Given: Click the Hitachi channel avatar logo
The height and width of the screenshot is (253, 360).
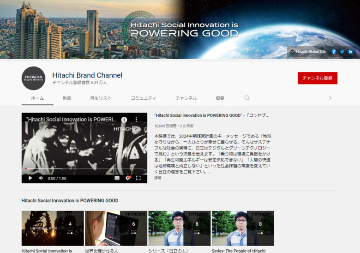Looking at the screenshot, I should coord(34,78).
